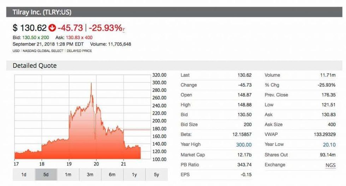The width and height of the screenshot is (346, 186).
Task: Click the 19 date marker on chart axis
Action: pos(69,164)
